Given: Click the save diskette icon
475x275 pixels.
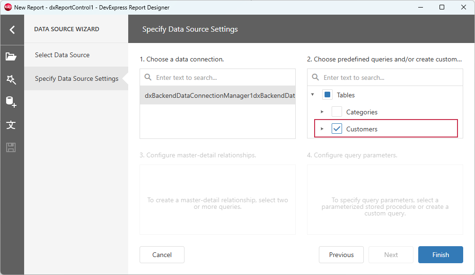Looking at the screenshot, I should [11, 147].
